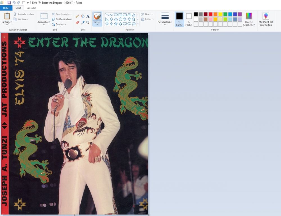Open Palette bearbeiten
This screenshot has width=281, height=216.
tap(249, 19)
